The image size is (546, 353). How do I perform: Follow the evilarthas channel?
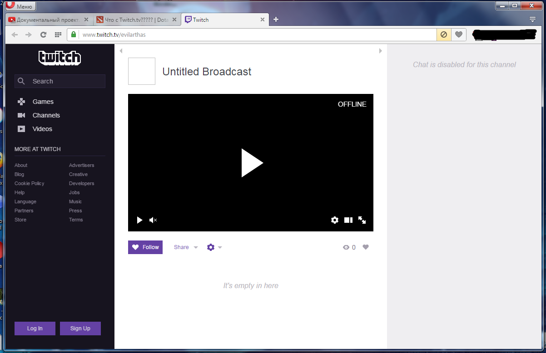tap(145, 247)
